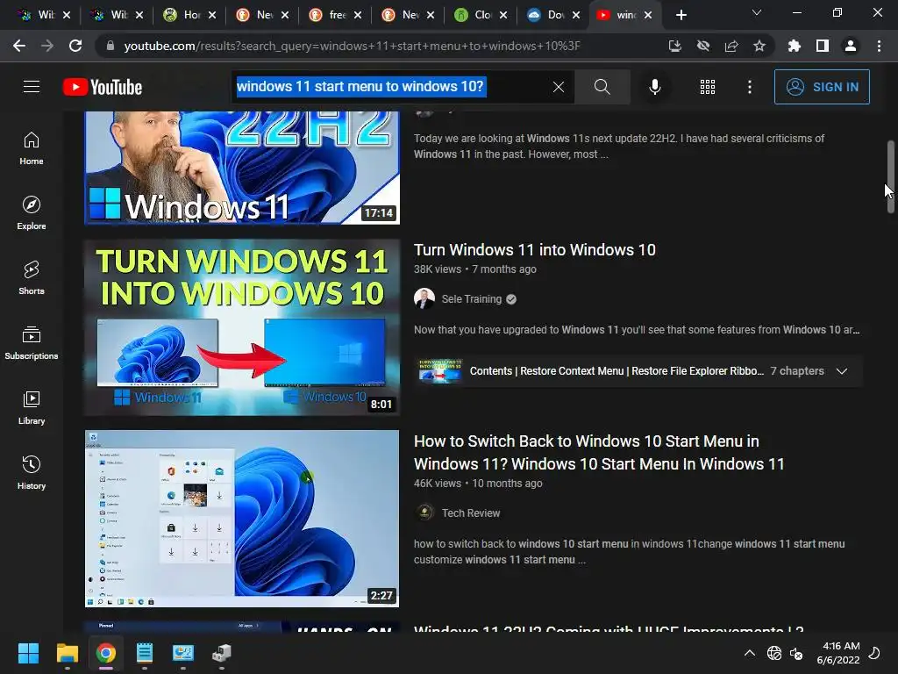Start voice search with microphone icon
898x674 pixels.
(x=655, y=87)
